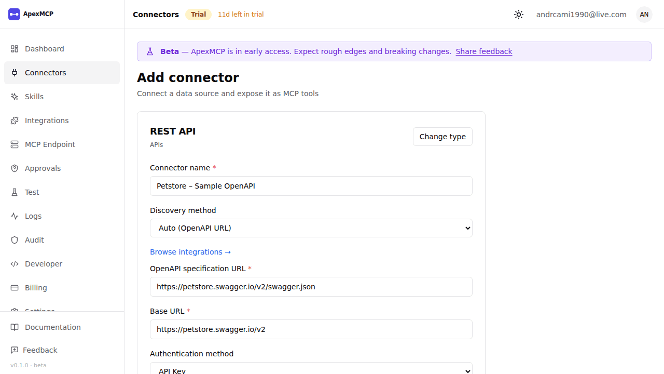The image size is (664, 374).
Task: Click the andrcami1990@live.com email
Action: tap(582, 15)
